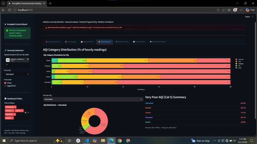Close the SmogNet browser tab
The height and width of the screenshot is (144, 257).
click(44, 3)
